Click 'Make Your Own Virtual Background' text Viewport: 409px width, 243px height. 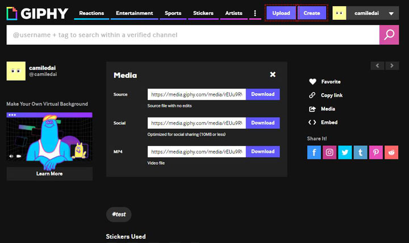pyautogui.click(x=47, y=104)
